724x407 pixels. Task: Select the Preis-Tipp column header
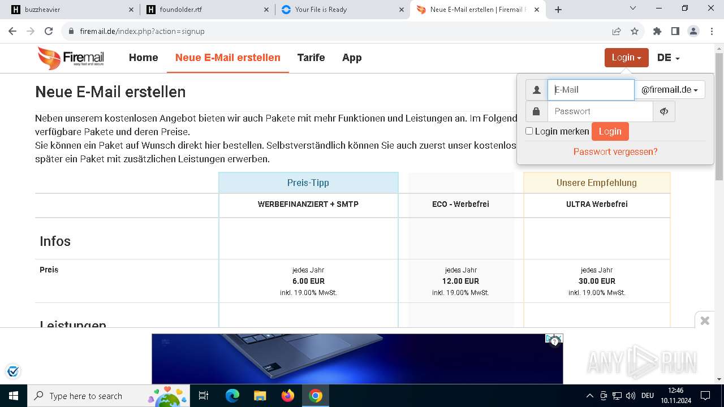[308, 183]
